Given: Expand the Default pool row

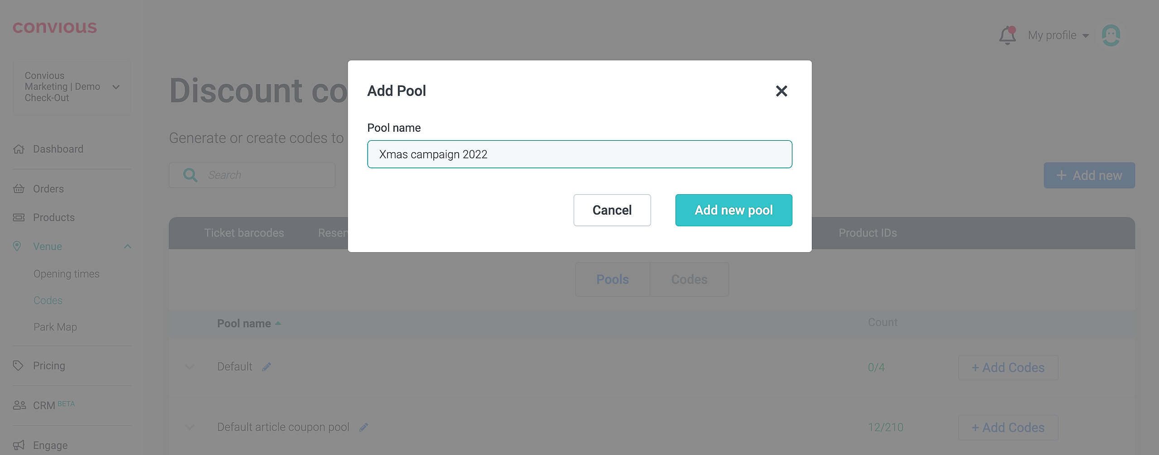Looking at the screenshot, I should click(x=190, y=367).
